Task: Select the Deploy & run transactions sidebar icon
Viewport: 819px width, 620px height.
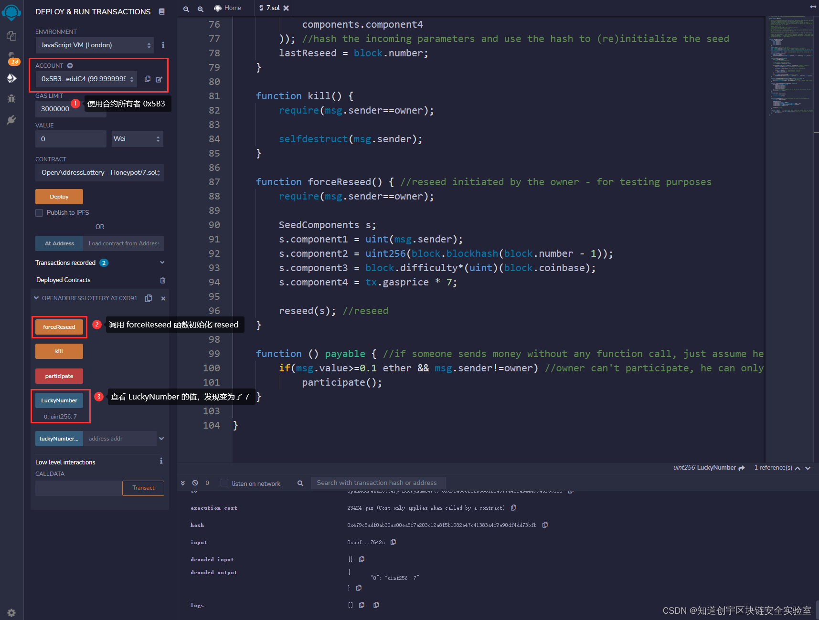Action: [11, 78]
